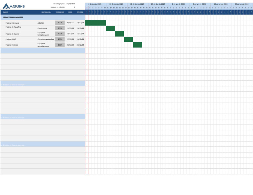This screenshot has width=253, height=195.
Task: Select the 100% progress of Projeto de Agua Fria
Action: 60,28
